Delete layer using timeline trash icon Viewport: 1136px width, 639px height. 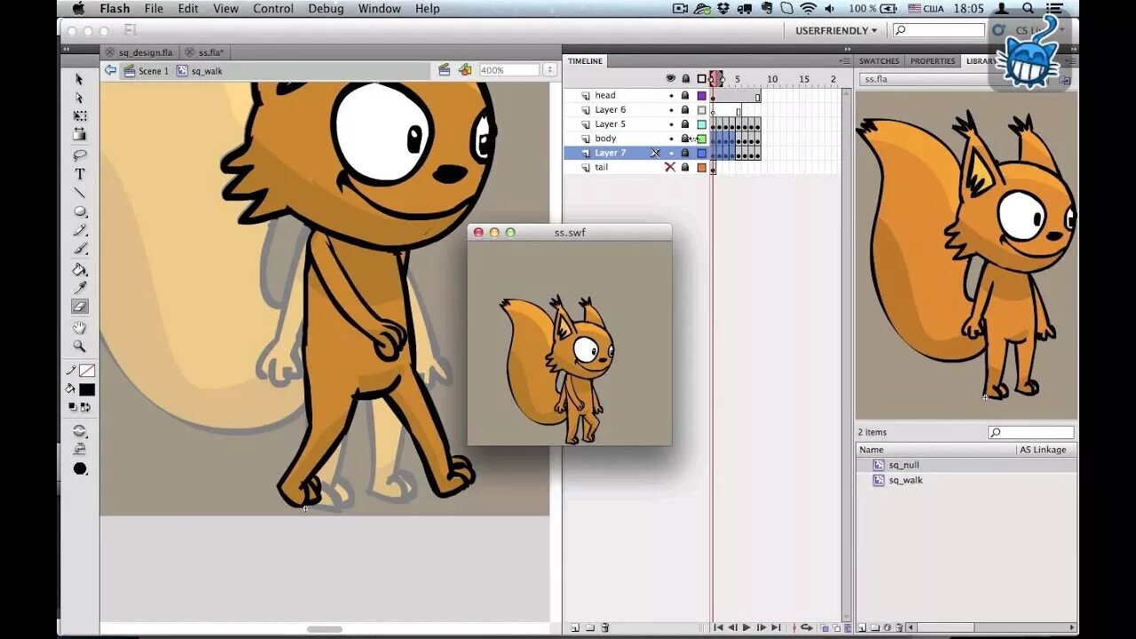click(605, 627)
